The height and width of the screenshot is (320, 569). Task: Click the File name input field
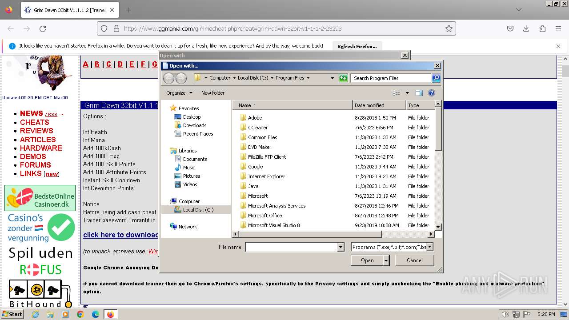coord(292,247)
